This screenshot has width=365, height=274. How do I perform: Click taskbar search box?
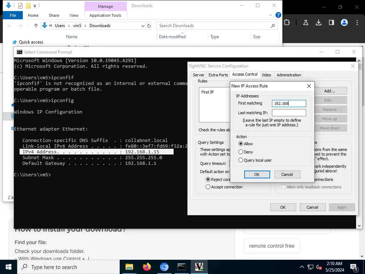(68, 267)
